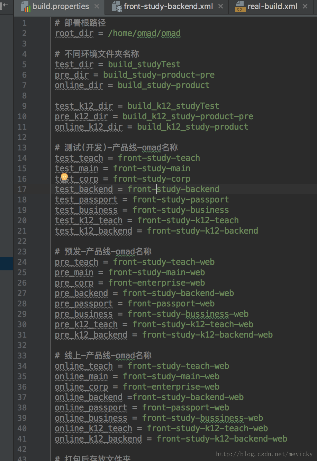Click the hide panel arrow icon
The image size is (317, 461).
tap(4, 5)
